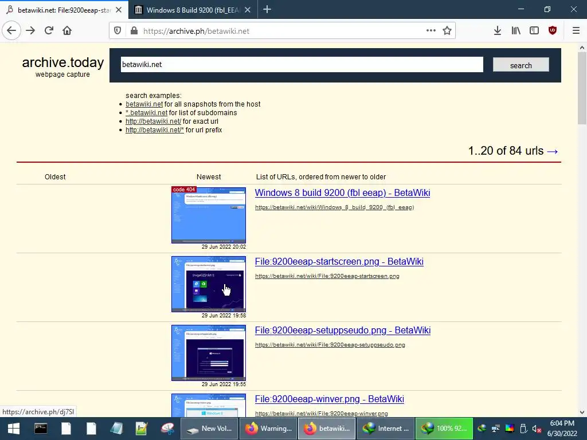This screenshot has width=587, height=440.
Task: Bookmark this page with the star
Action: pyautogui.click(x=447, y=31)
